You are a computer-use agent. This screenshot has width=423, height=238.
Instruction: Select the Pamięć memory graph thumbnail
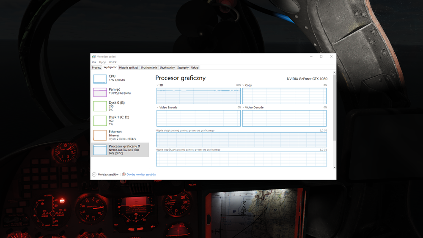100,92
